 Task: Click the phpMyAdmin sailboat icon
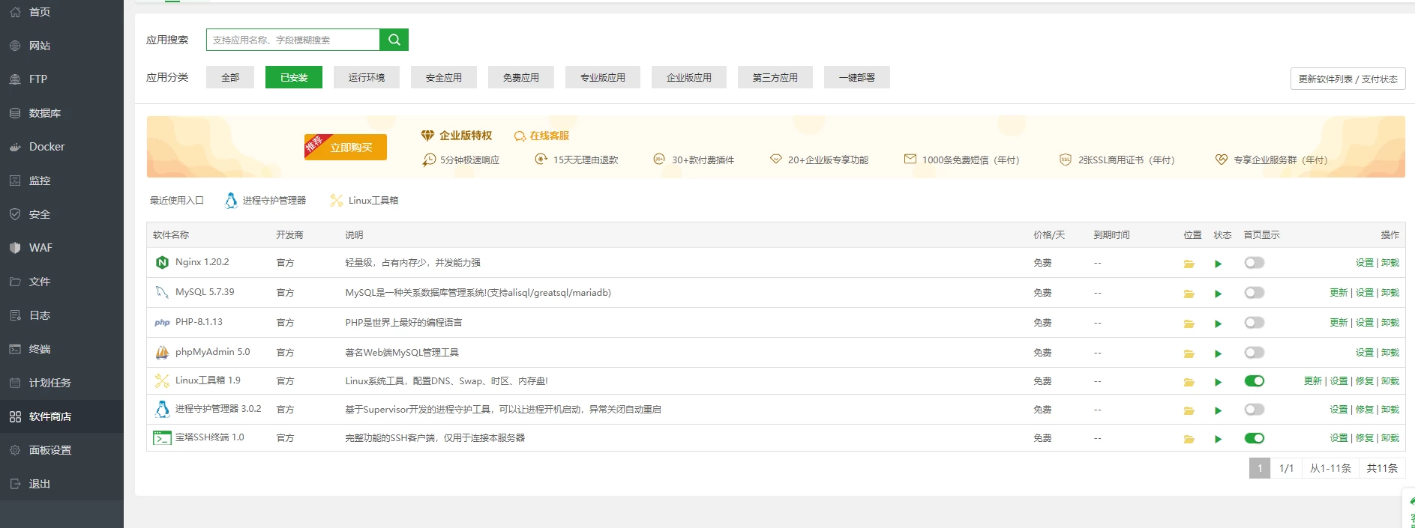click(x=162, y=352)
